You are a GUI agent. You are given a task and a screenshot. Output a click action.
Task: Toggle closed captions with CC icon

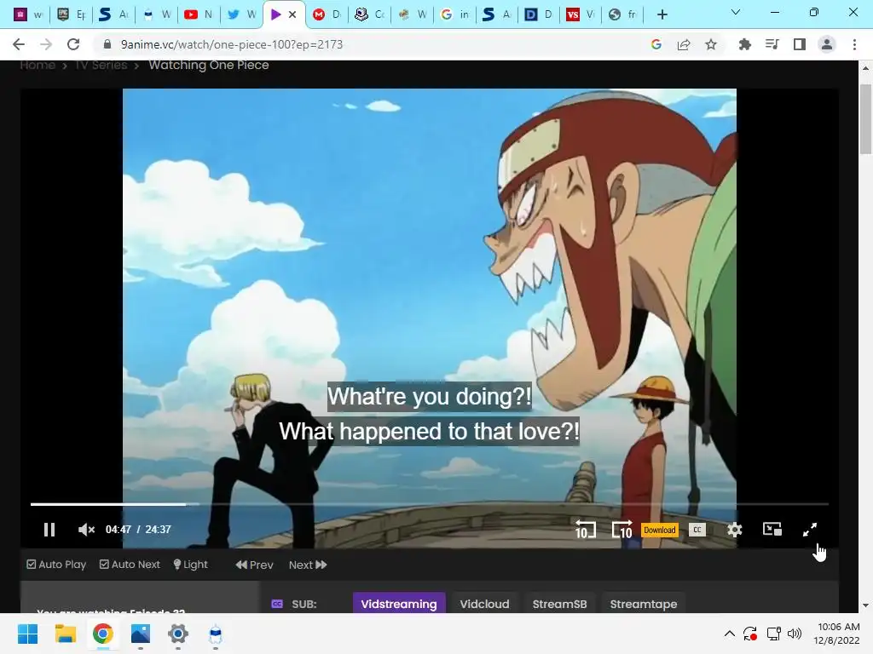697,530
